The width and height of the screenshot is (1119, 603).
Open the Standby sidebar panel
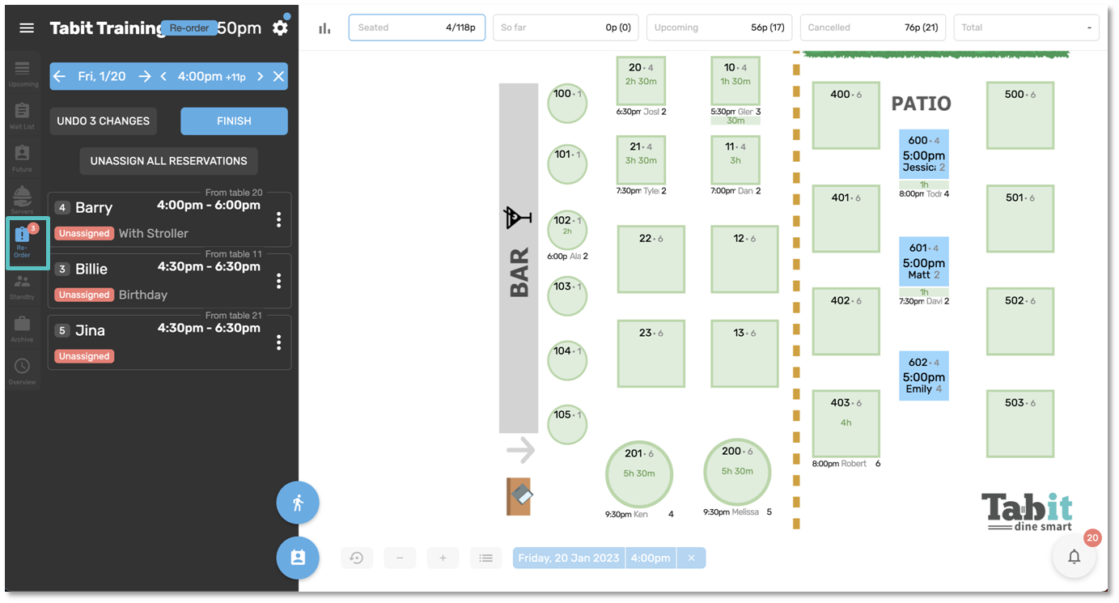point(22,286)
